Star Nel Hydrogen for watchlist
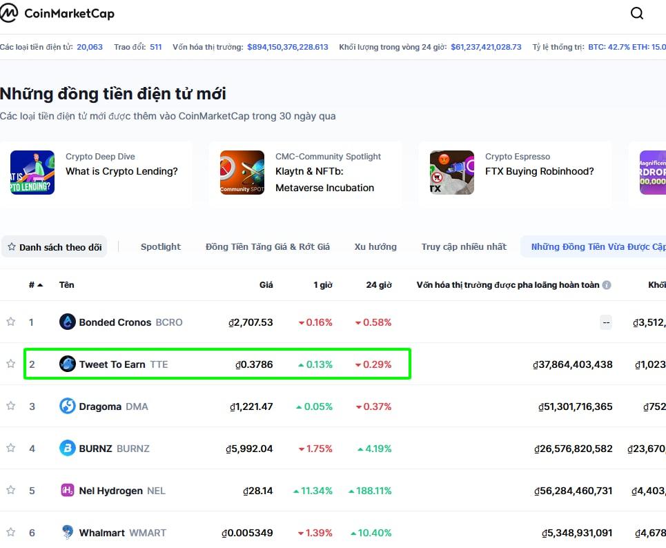666x548 pixels. [x=10, y=490]
